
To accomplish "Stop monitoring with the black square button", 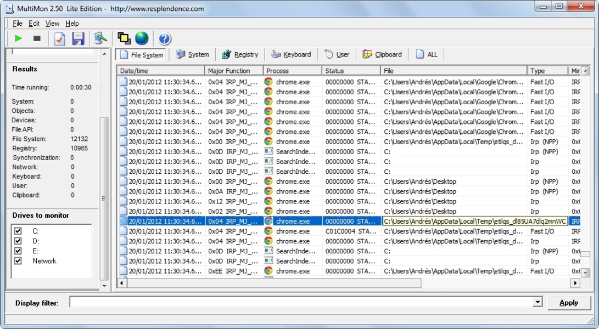I will coord(37,38).
